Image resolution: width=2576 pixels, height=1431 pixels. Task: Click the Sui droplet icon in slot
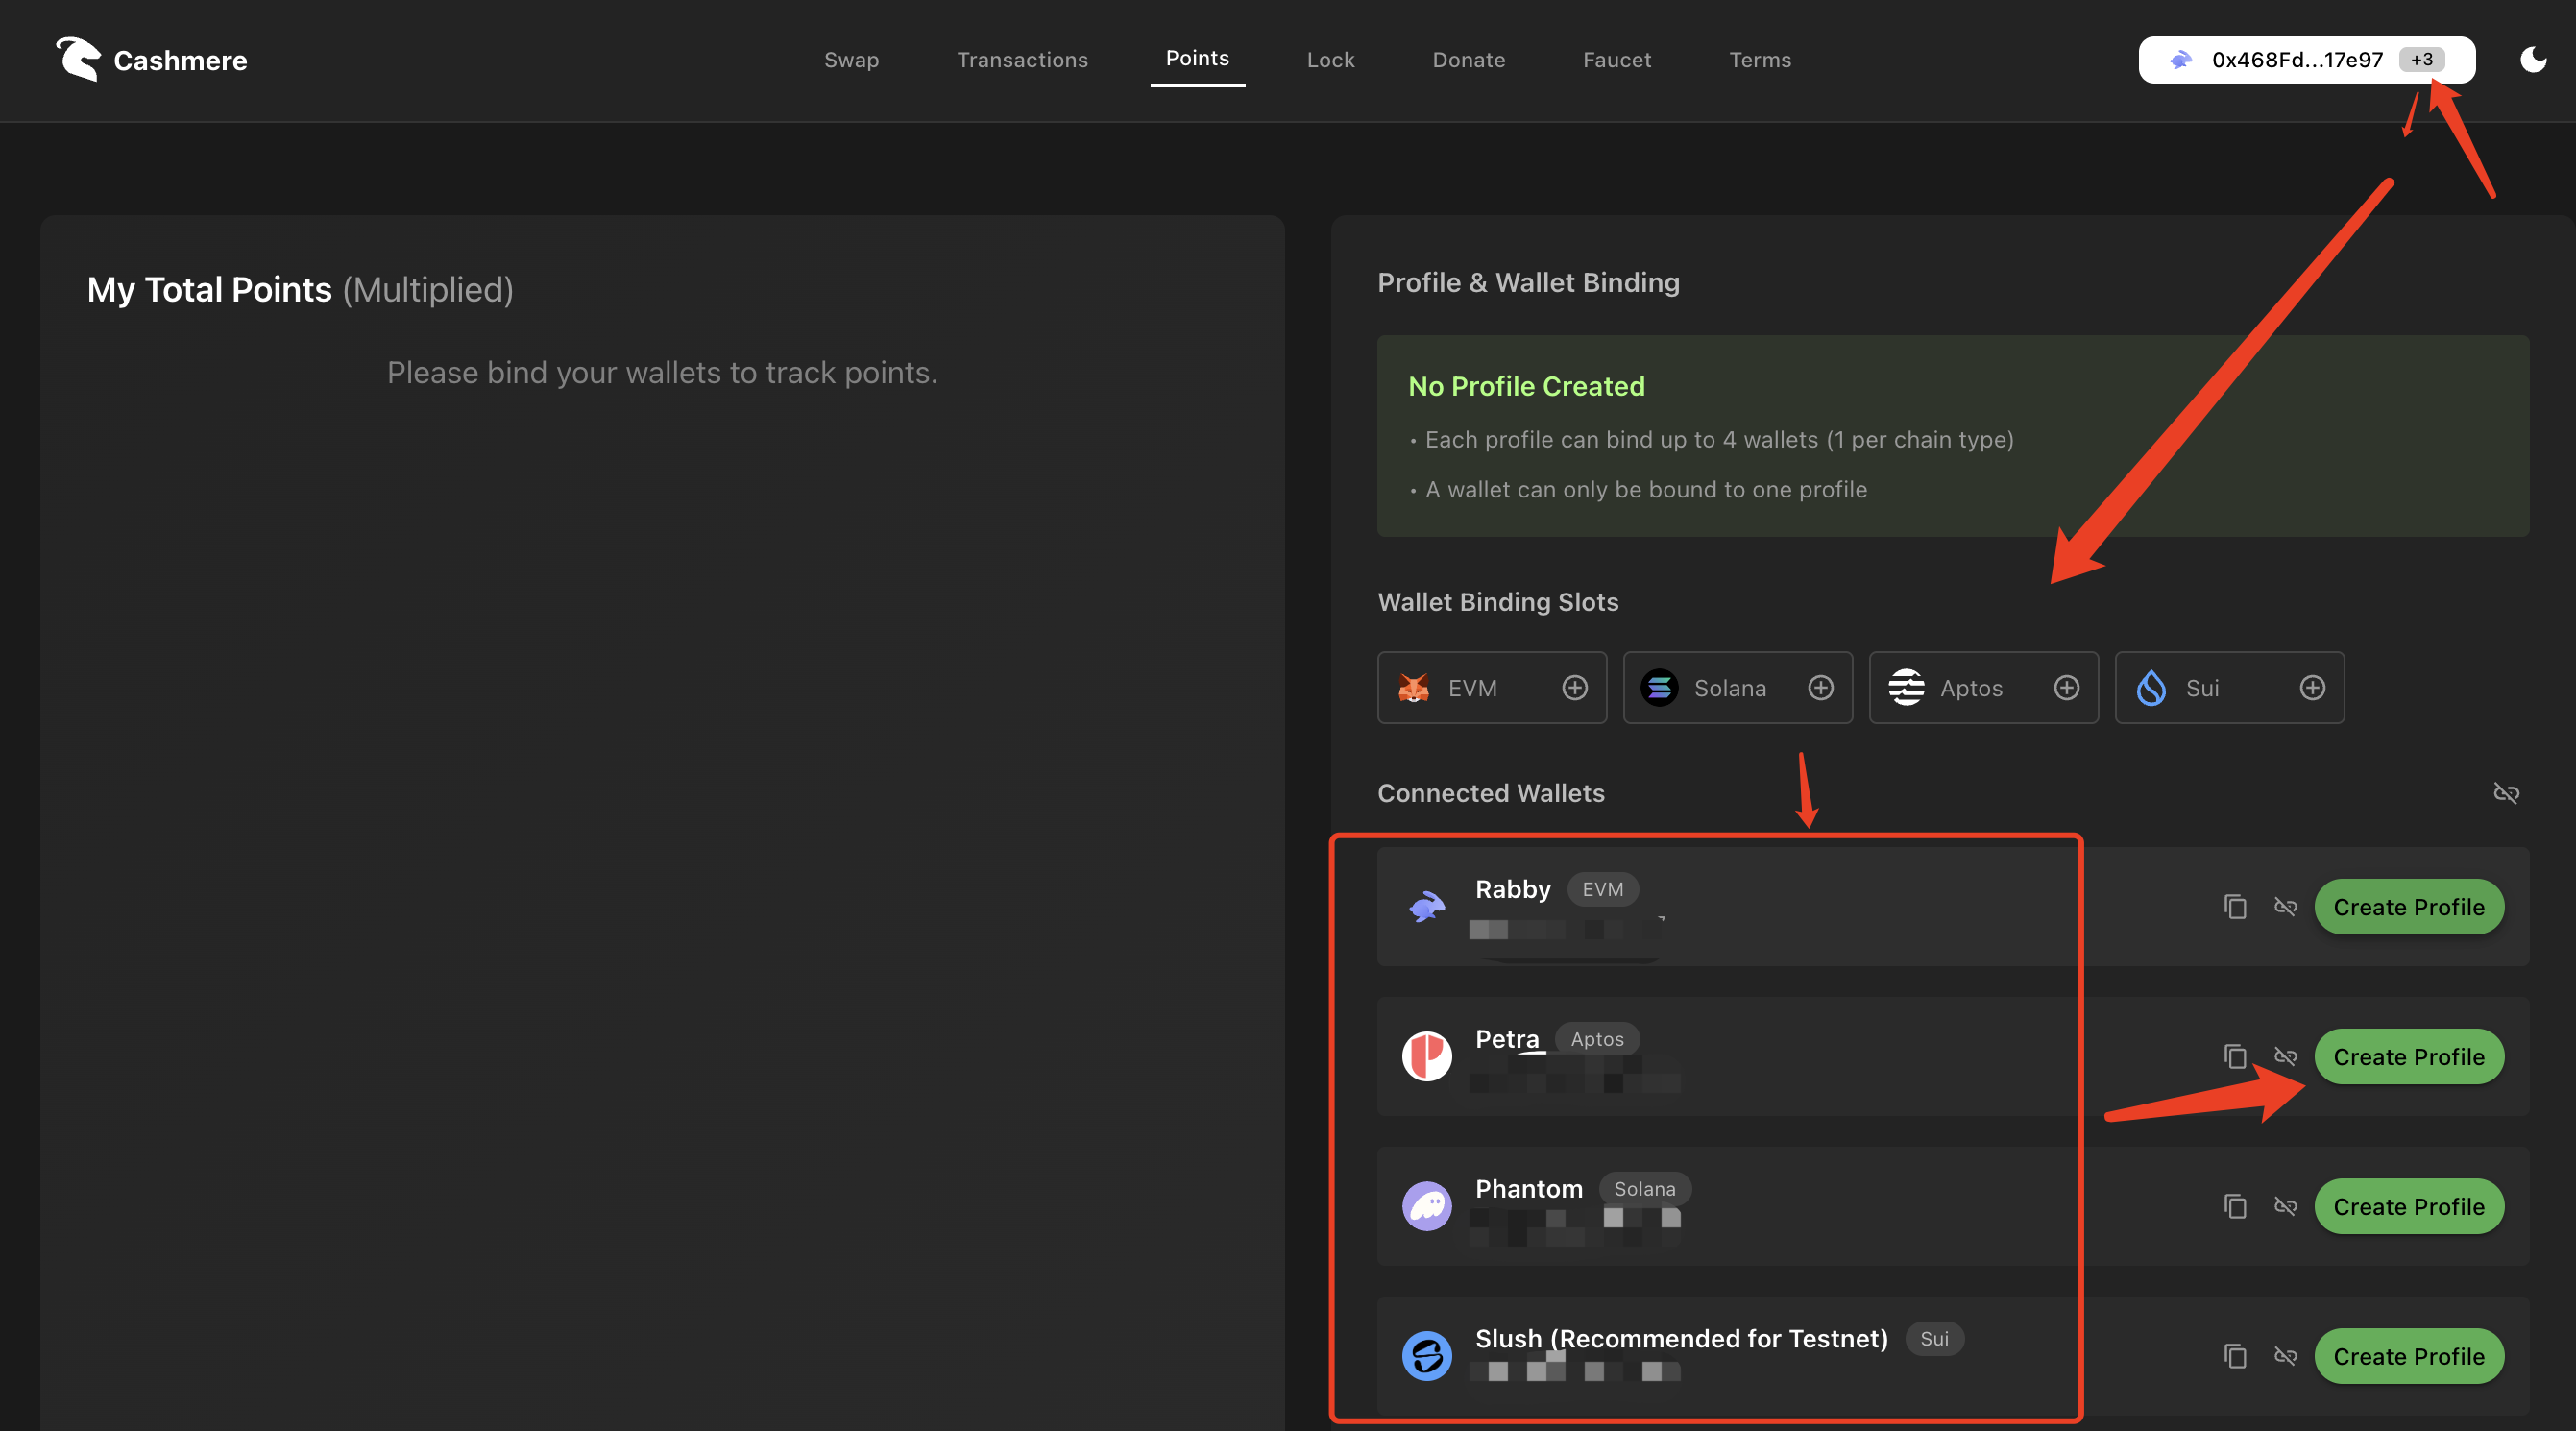[2151, 688]
